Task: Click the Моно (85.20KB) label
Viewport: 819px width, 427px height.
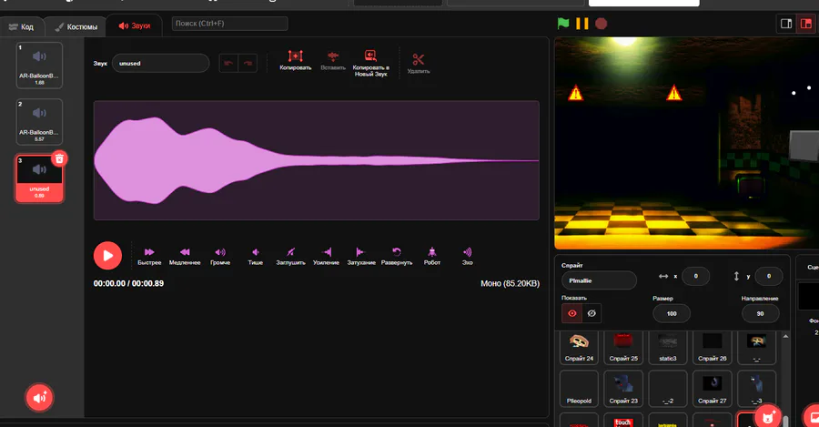Action: point(510,283)
